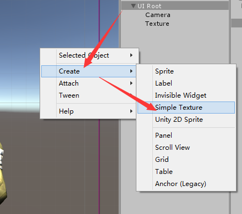Open the Tween submenu
Viewport: 242px width, 214px height.
point(90,95)
